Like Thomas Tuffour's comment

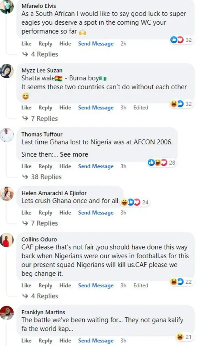tap(27, 166)
